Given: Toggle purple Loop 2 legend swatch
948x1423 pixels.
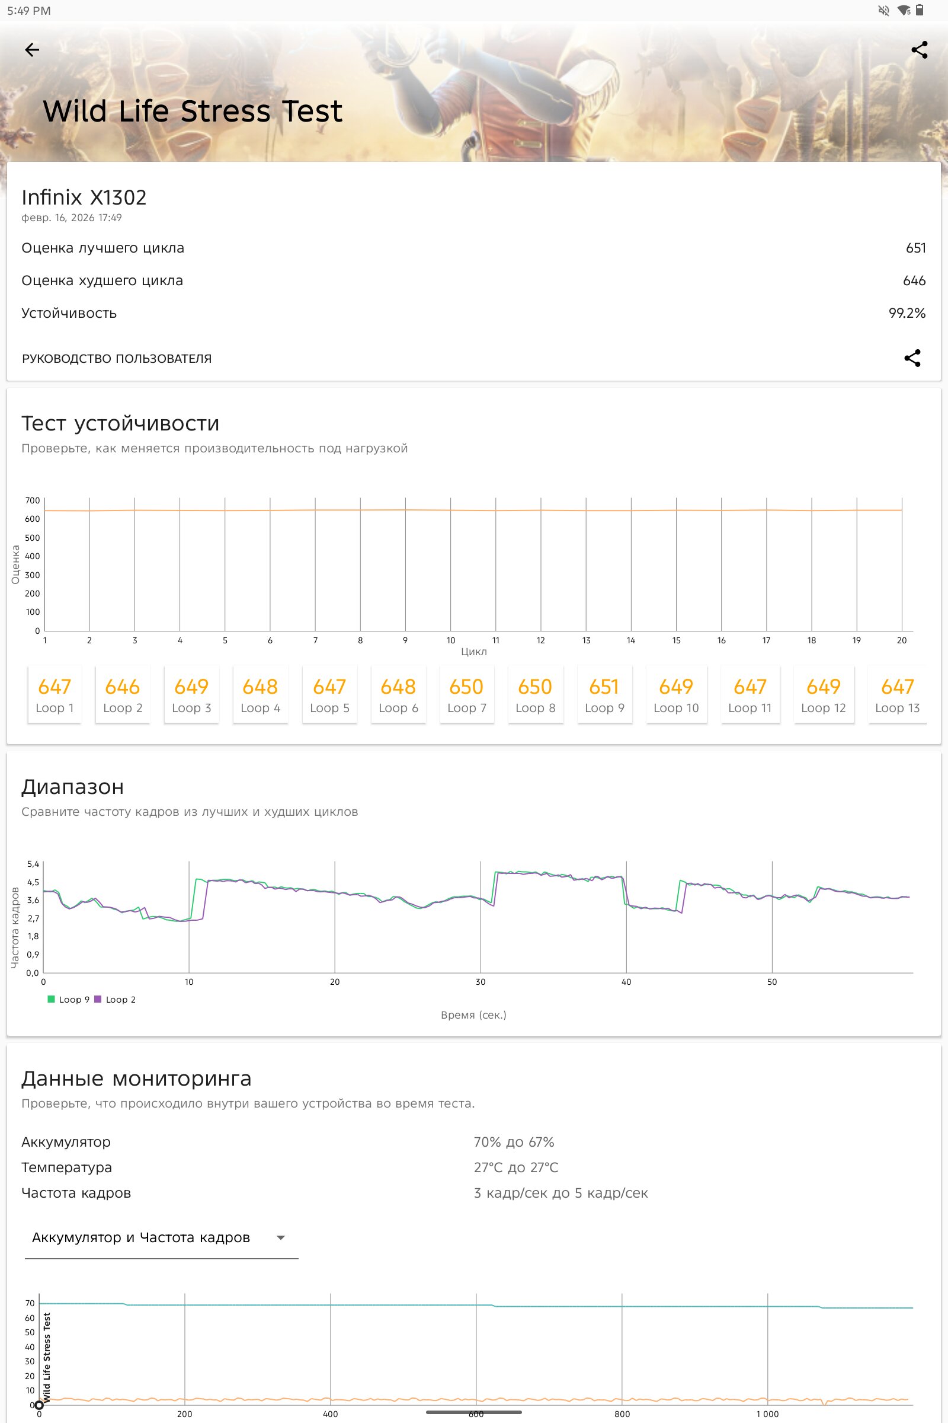Looking at the screenshot, I should coord(98,999).
